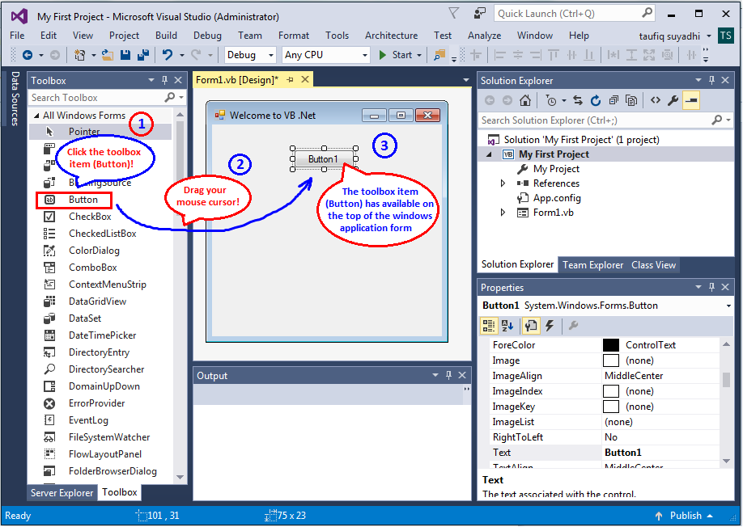Refresh the Solution Explorer
This screenshot has width=743, height=527.
click(x=596, y=100)
